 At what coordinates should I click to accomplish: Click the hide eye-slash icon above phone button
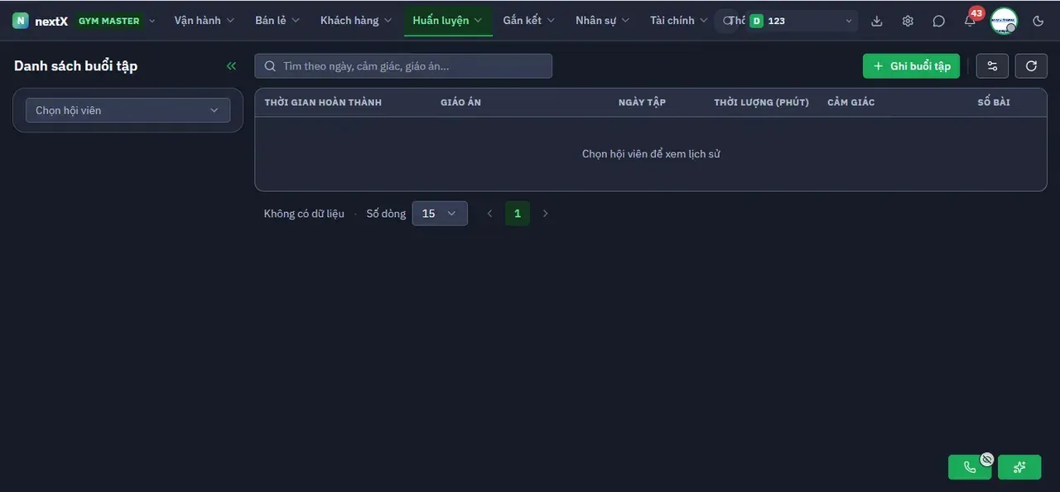tap(986, 458)
